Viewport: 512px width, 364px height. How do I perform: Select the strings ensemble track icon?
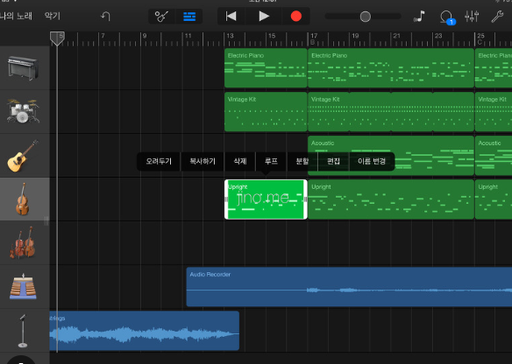tap(23, 242)
